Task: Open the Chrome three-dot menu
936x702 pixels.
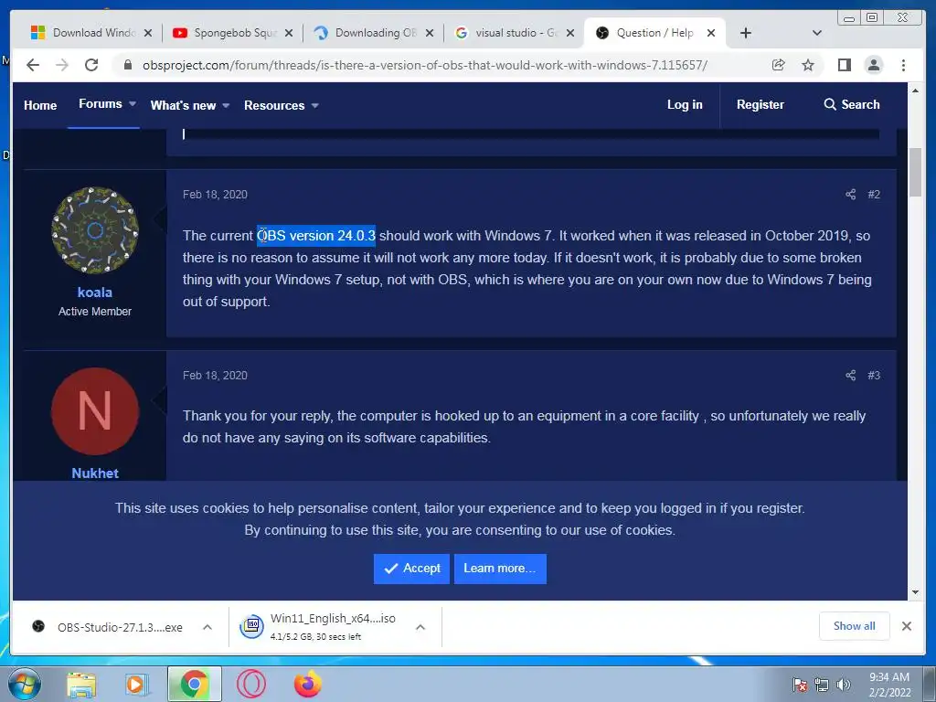Action: tap(903, 65)
